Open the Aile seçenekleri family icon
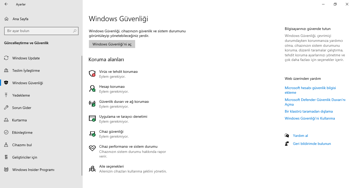353x188 pixels. 92,169
